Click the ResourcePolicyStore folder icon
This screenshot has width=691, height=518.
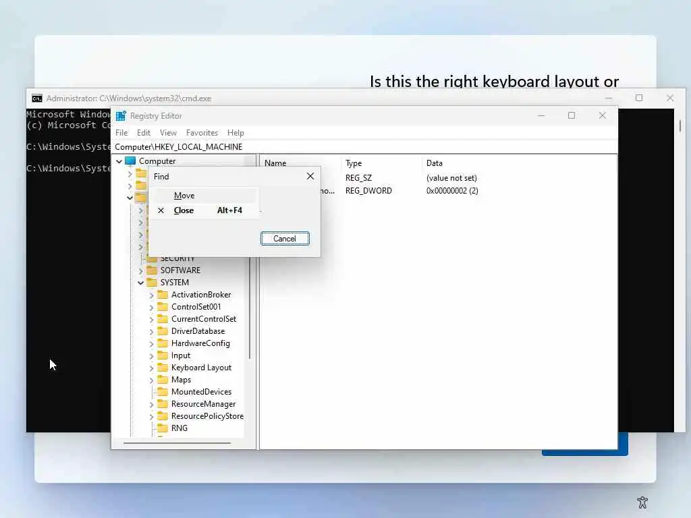point(163,415)
